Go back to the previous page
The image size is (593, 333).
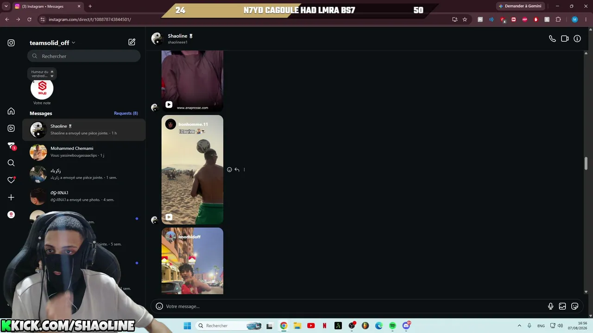point(7,19)
